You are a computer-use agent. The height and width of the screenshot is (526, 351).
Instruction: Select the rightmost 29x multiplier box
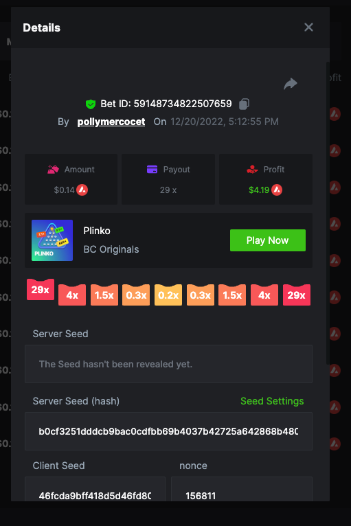[297, 295]
